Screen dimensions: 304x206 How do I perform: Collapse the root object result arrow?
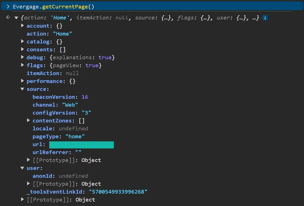pyautogui.click(x=16, y=18)
